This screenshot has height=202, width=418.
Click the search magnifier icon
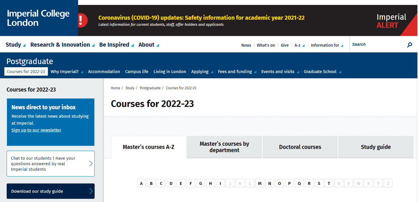pyautogui.click(x=410, y=45)
